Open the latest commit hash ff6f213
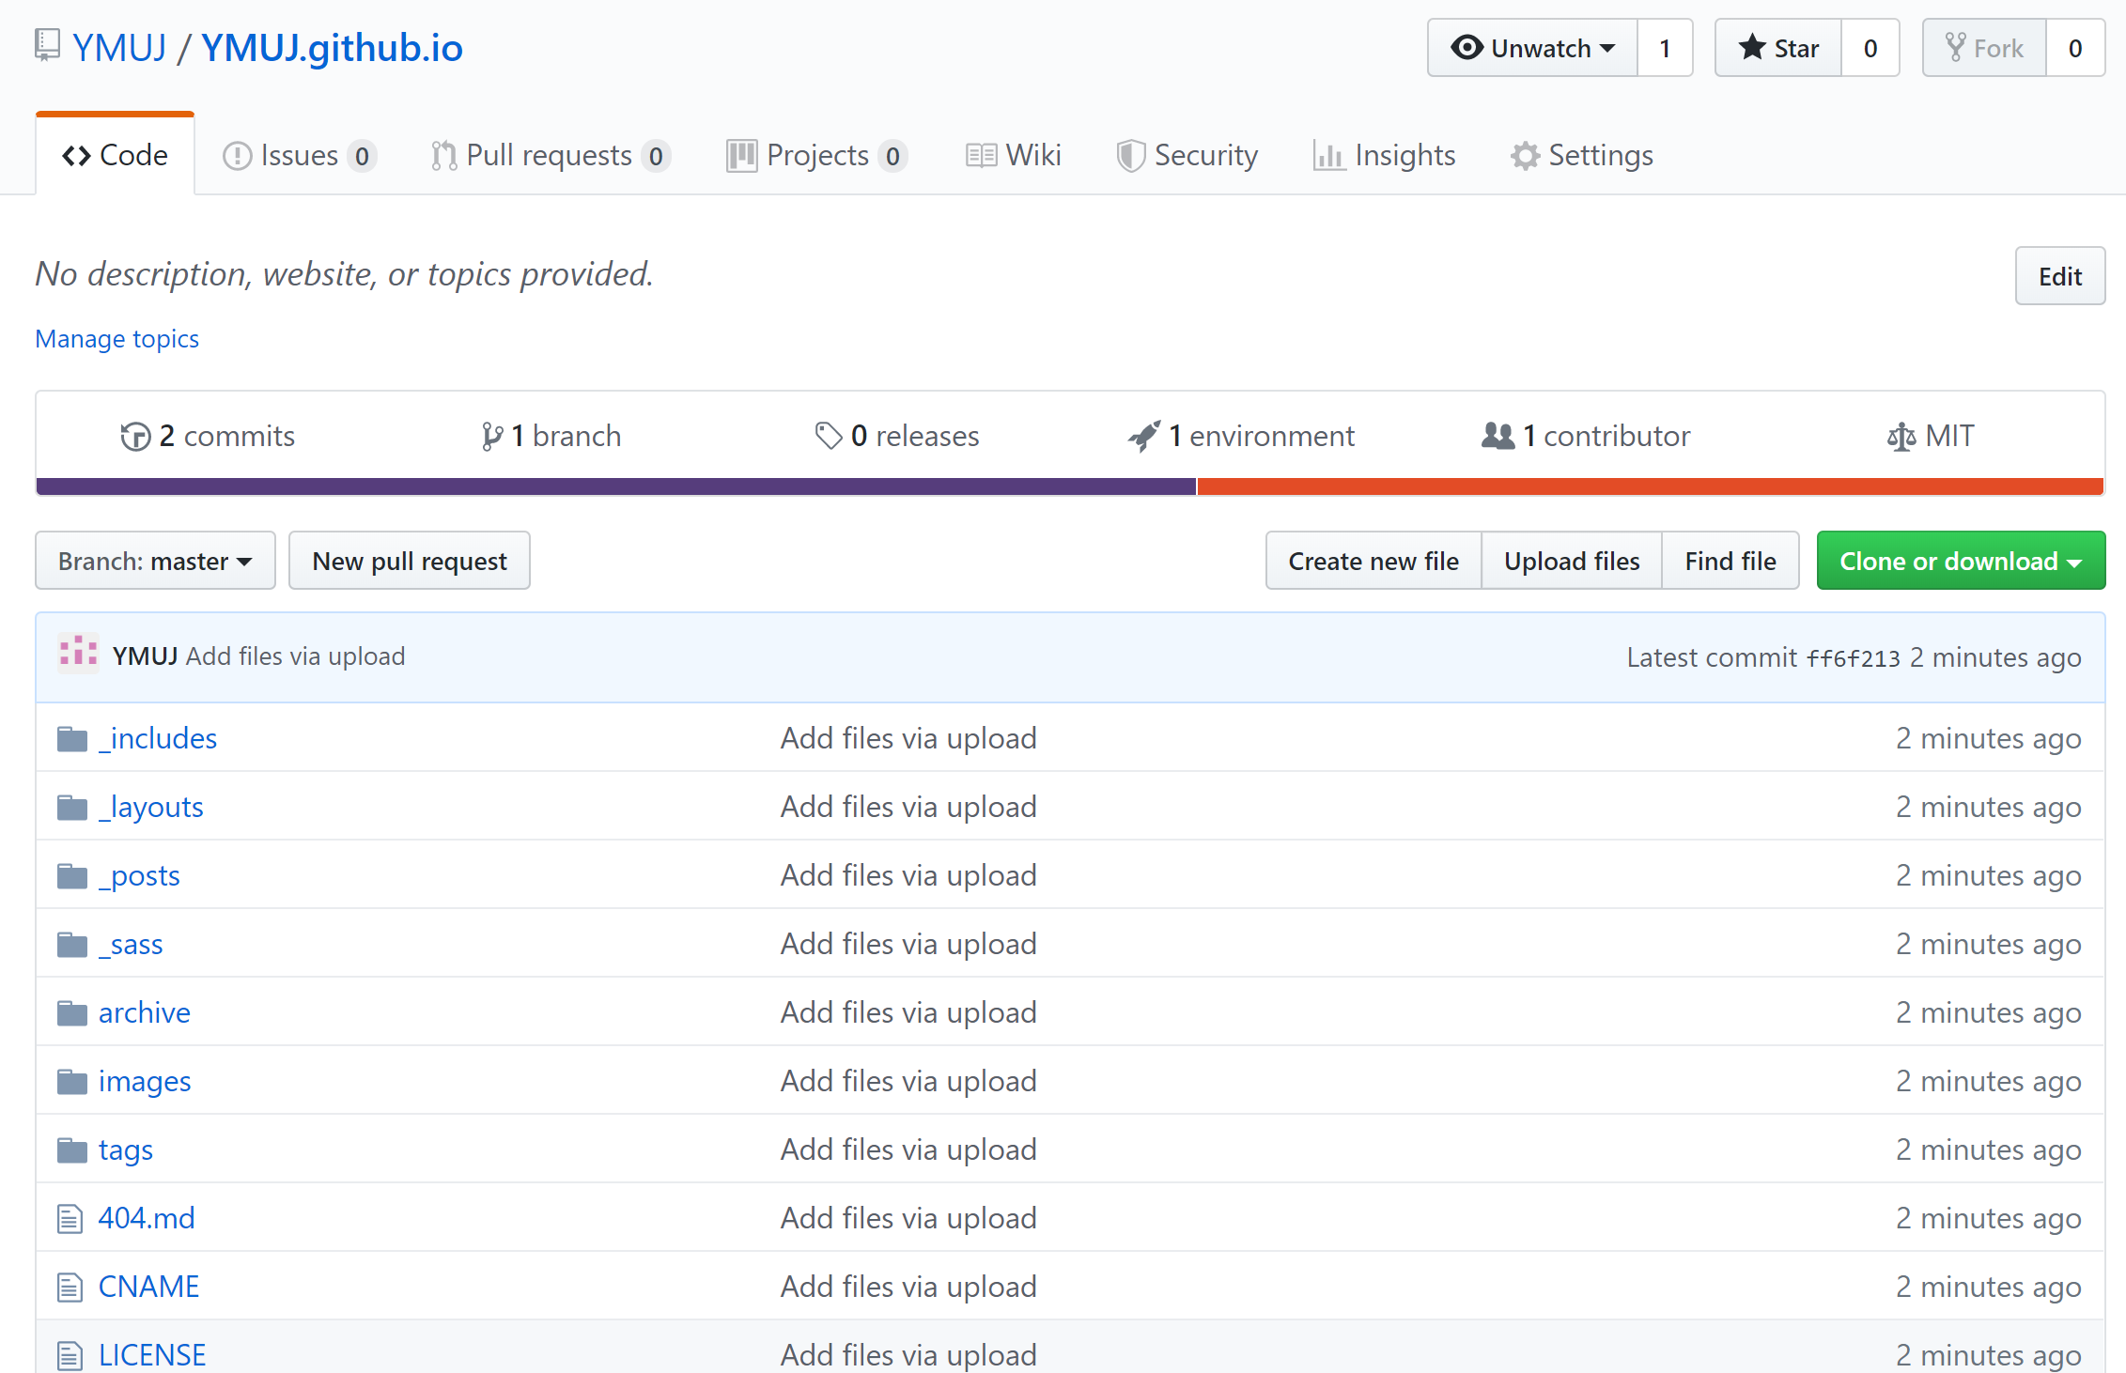 click(1853, 657)
